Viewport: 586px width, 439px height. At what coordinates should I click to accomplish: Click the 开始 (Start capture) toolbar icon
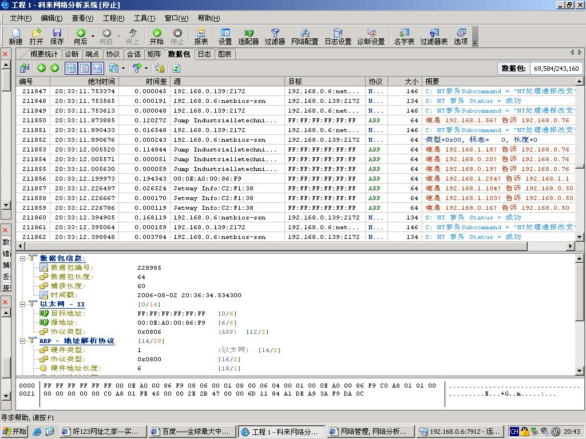156,36
